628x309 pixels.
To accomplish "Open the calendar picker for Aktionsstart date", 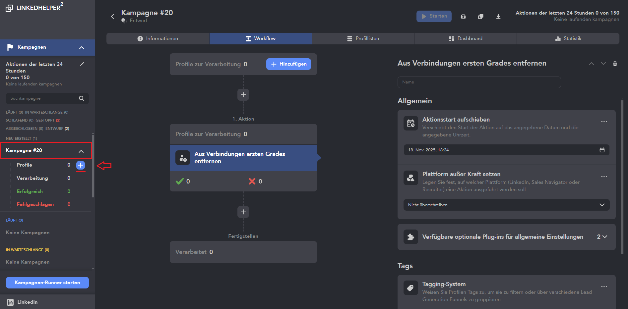I will pyautogui.click(x=602, y=150).
